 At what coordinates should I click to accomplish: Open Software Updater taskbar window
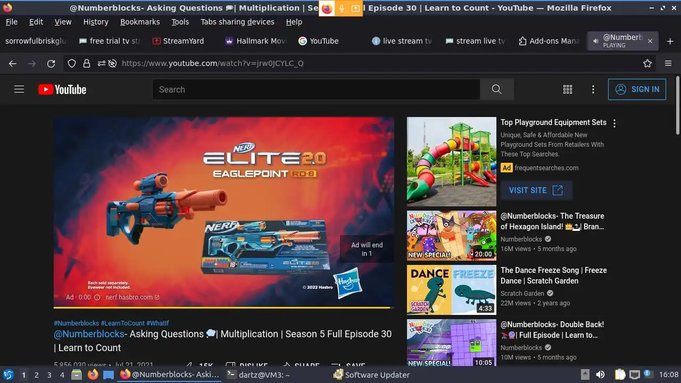(371, 374)
